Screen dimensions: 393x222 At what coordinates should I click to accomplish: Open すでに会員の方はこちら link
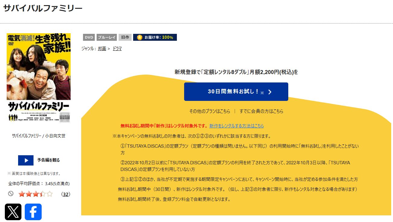click(x=261, y=111)
